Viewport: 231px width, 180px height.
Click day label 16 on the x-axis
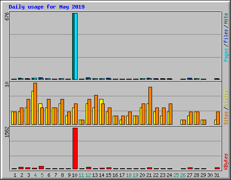[x=115, y=175]
